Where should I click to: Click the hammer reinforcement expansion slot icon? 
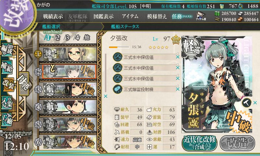247,103
